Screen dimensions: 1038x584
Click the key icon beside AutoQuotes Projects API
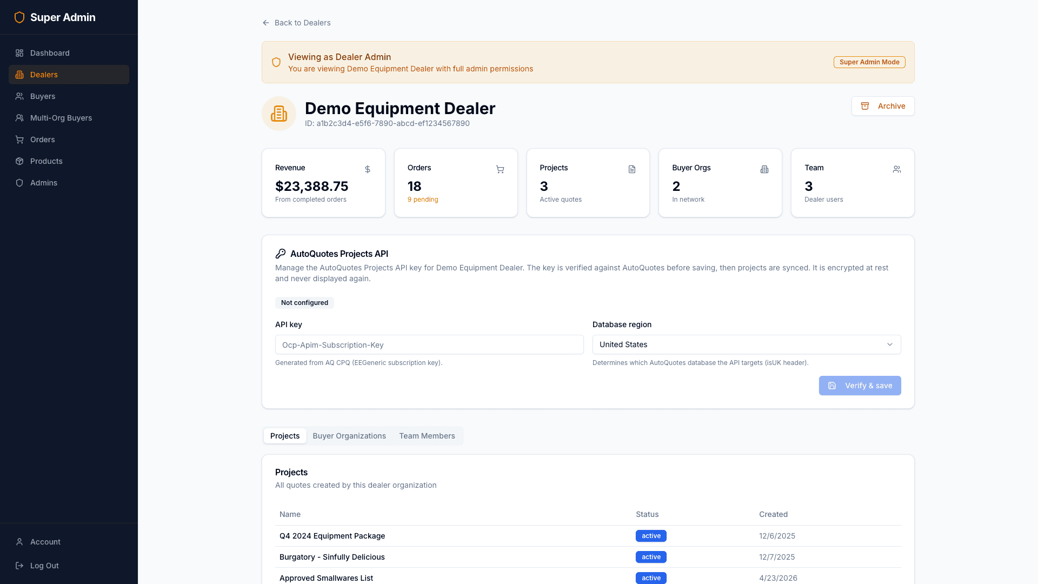pyautogui.click(x=281, y=254)
